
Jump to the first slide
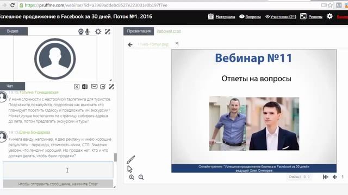coord(326,177)
